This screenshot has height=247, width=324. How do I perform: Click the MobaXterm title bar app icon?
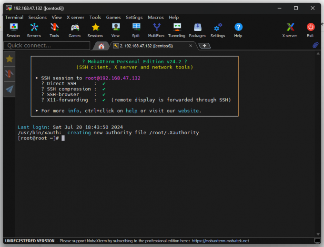(x=9, y=8)
